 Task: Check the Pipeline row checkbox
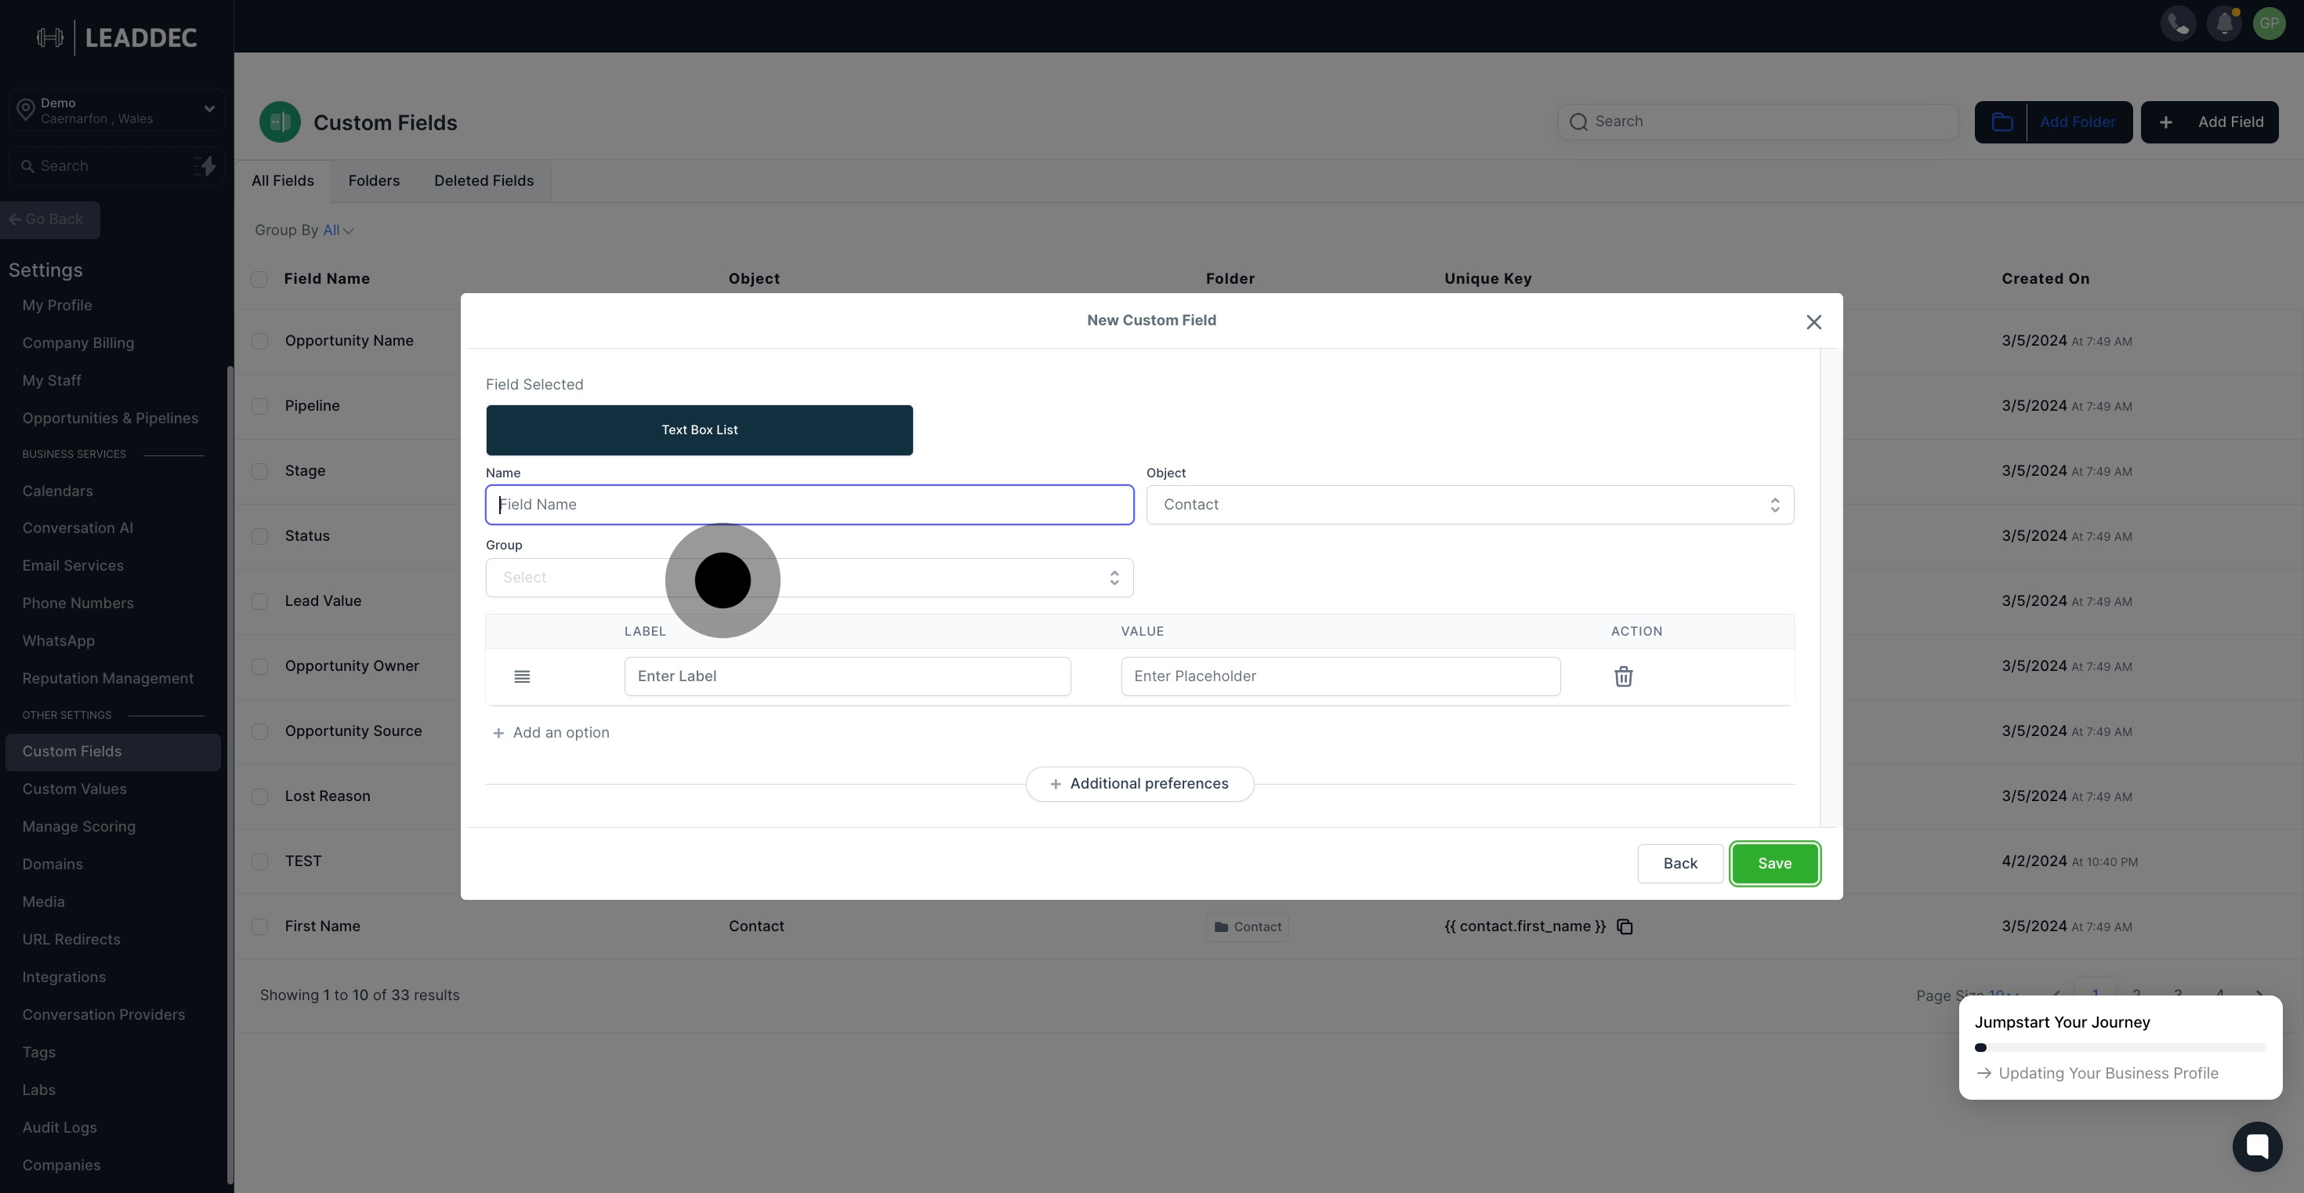(x=259, y=406)
